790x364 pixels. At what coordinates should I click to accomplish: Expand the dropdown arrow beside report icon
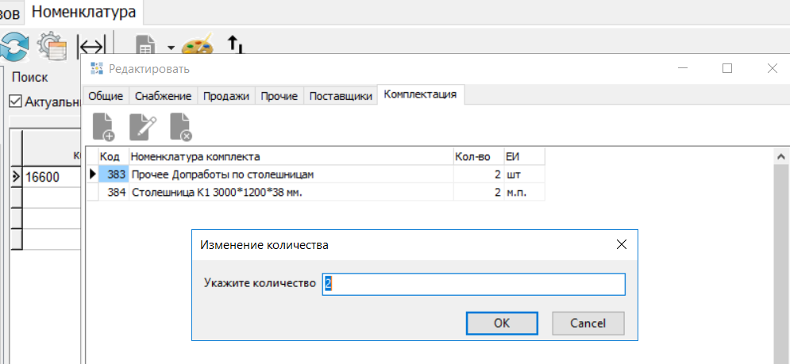[x=171, y=47]
